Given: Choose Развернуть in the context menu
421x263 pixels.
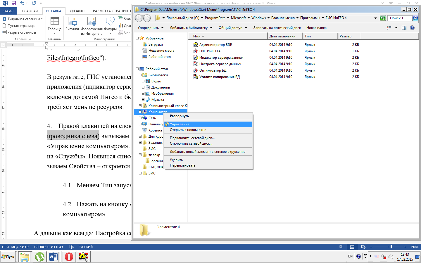Looking at the screenshot, I should (x=208, y=116).
